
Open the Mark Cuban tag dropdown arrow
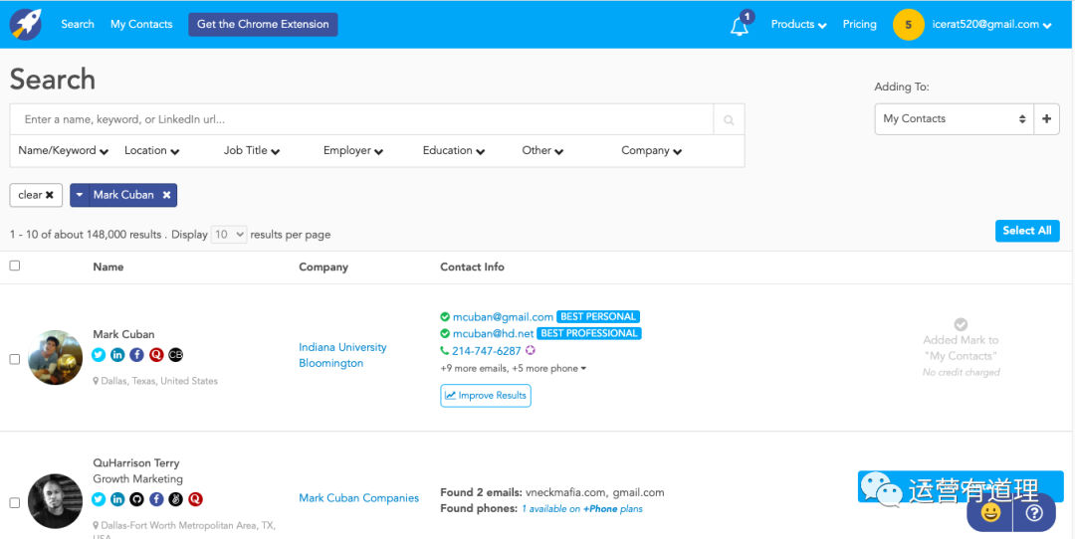tap(80, 195)
